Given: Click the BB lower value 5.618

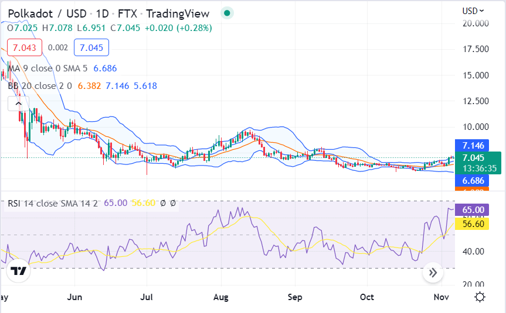Looking at the screenshot, I should pos(145,86).
